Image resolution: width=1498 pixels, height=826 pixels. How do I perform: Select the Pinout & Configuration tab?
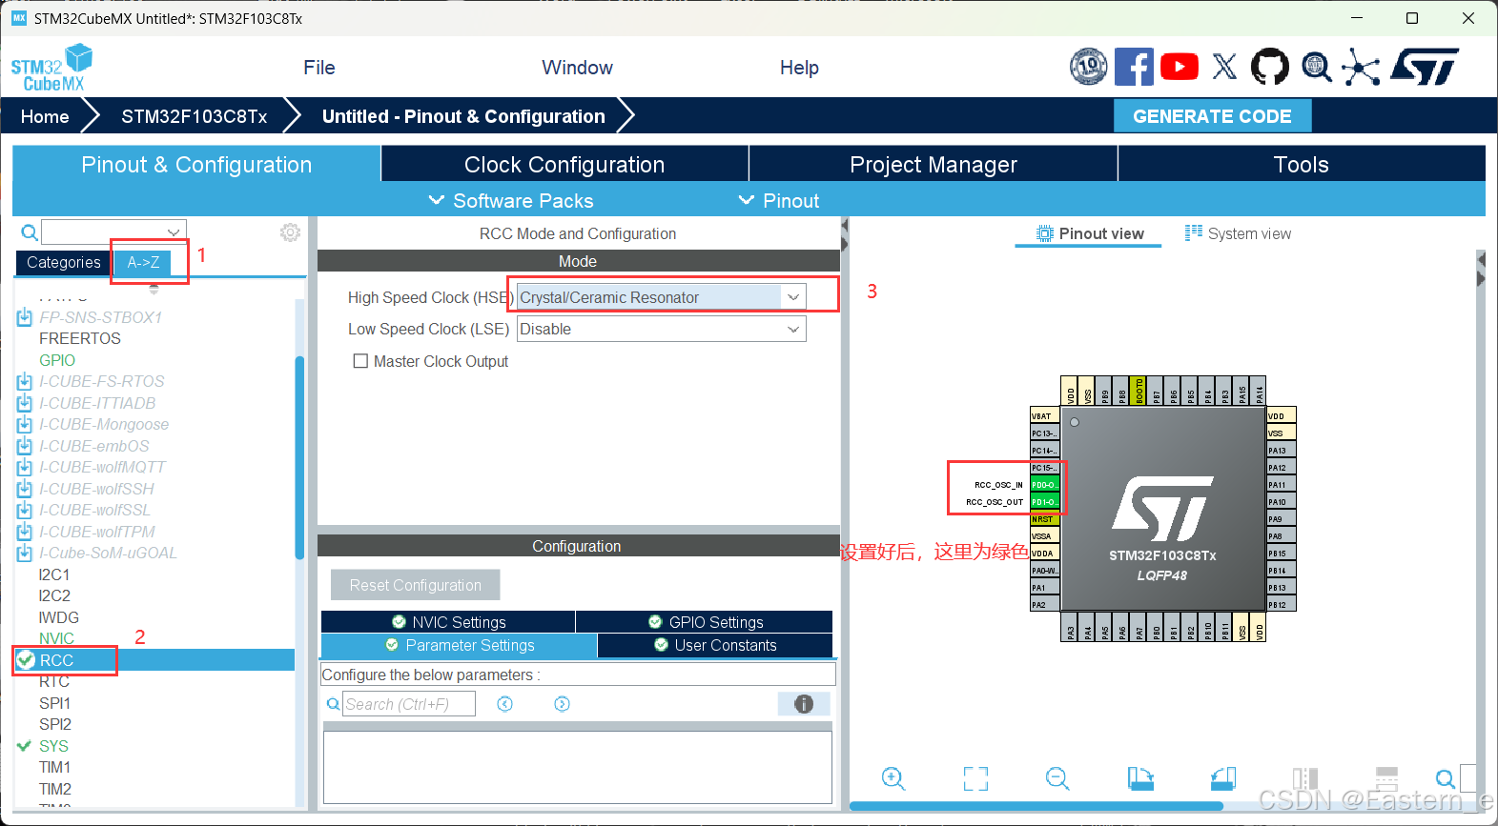[196, 164]
